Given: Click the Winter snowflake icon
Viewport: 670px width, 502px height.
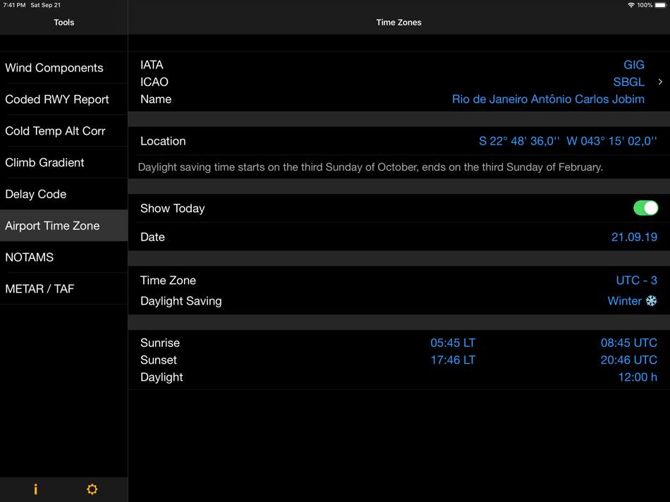Looking at the screenshot, I should [x=650, y=300].
